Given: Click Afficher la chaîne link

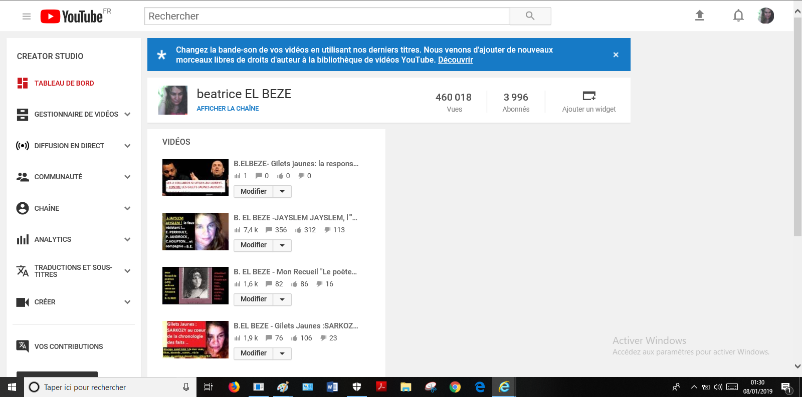Looking at the screenshot, I should coord(228,109).
